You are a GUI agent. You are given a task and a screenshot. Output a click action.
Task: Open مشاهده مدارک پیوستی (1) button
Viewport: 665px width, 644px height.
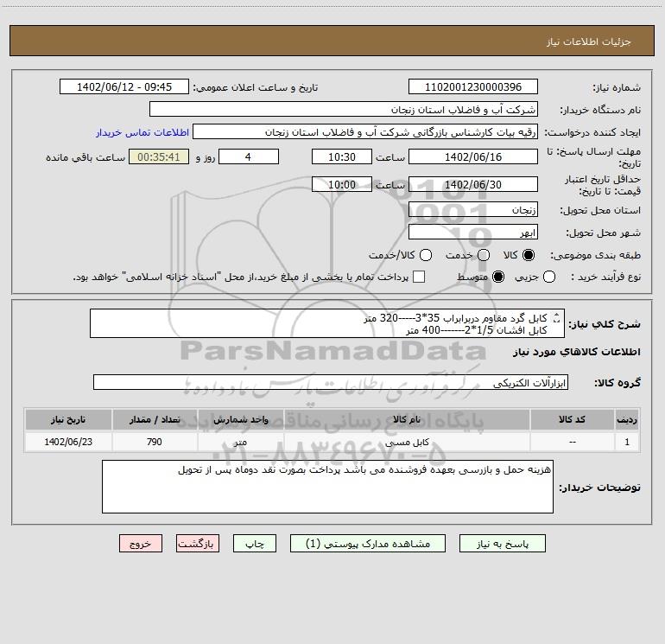368,544
